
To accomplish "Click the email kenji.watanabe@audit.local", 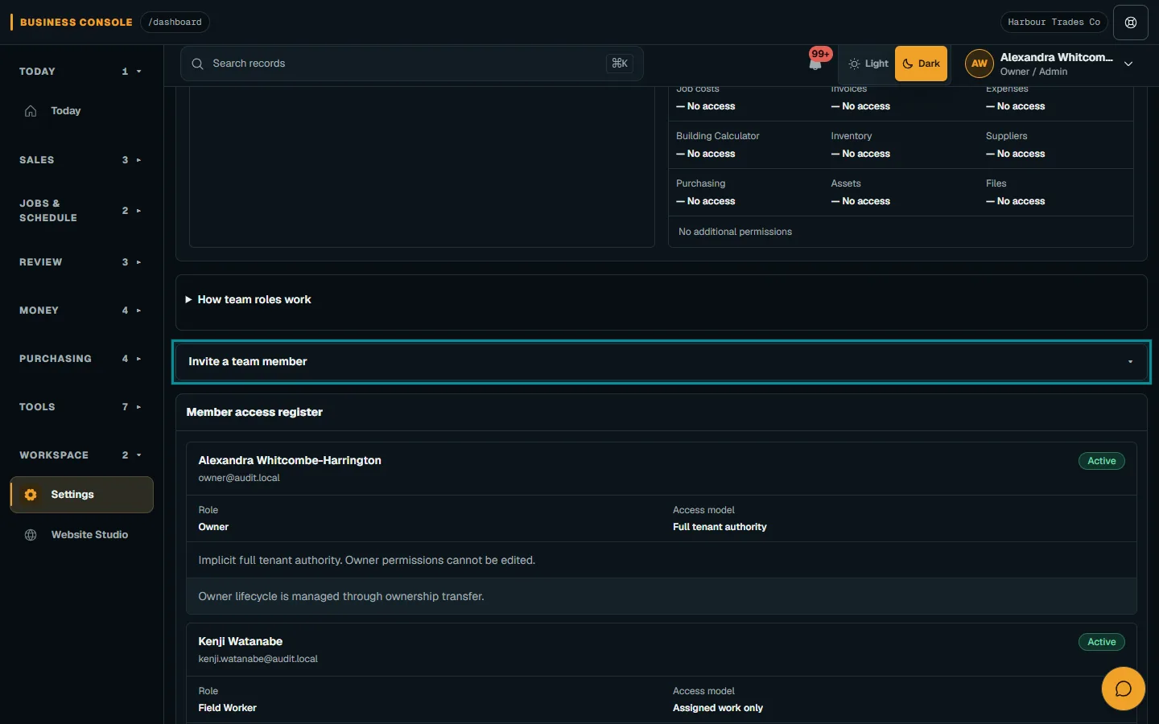I will pos(258,659).
